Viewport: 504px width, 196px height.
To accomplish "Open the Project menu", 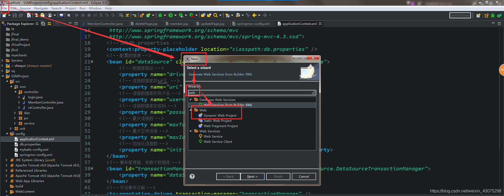I will tap(71, 8).
